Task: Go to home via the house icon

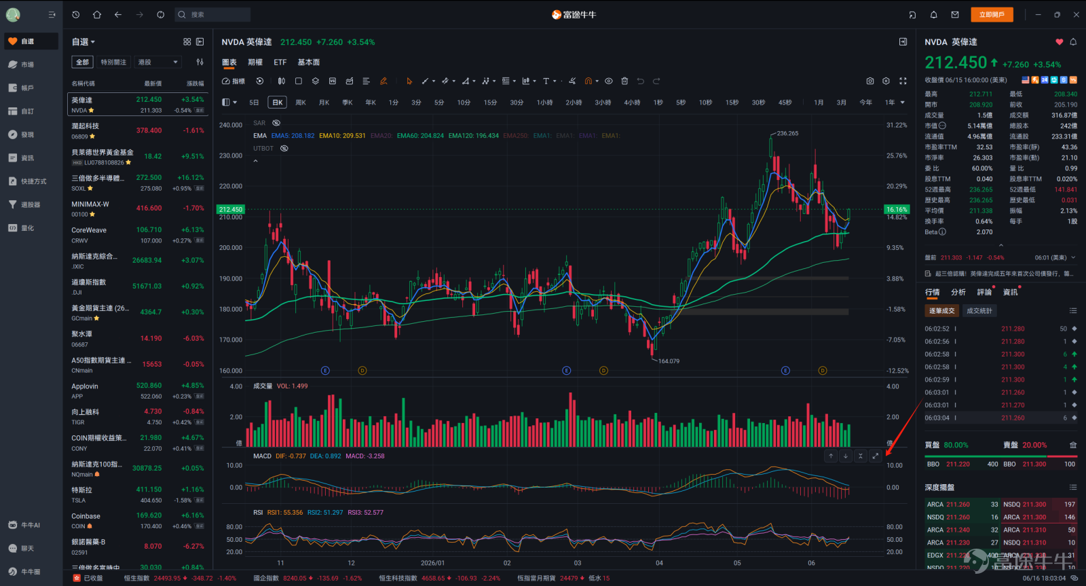Action: click(x=97, y=14)
